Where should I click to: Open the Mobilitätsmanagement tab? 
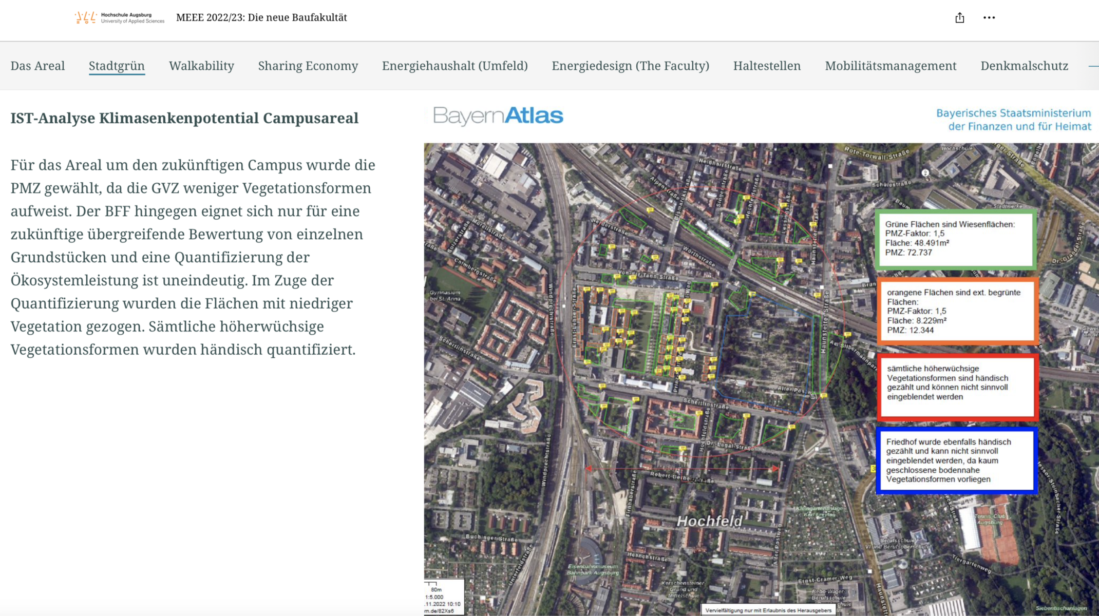[890, 66]
